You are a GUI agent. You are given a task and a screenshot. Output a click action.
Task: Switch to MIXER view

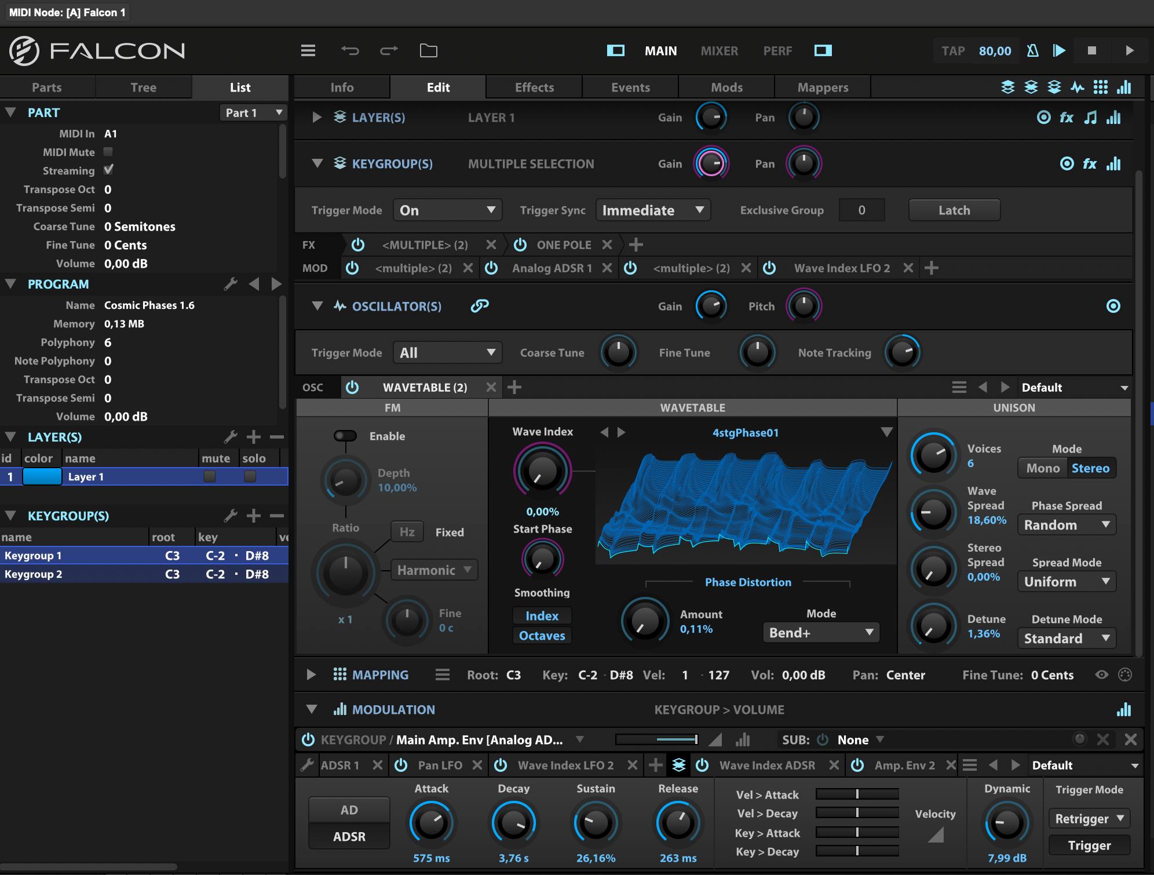[x=719, y=51]
